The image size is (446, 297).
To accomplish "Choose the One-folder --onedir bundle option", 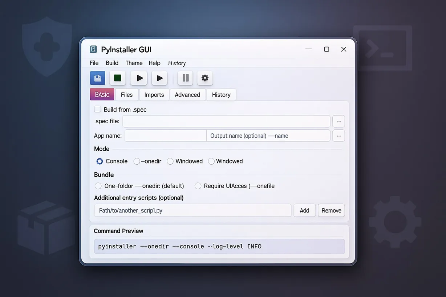I will point(98,186).
